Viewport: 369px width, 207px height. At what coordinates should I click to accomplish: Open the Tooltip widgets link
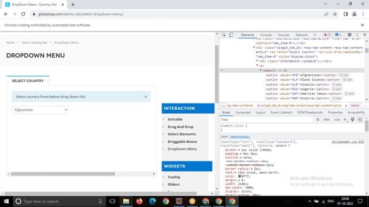(x=174, y=177)
